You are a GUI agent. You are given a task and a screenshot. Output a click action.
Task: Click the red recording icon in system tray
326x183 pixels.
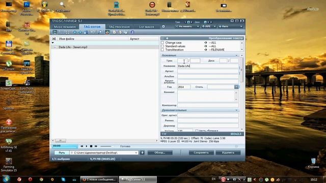(x=223, y=179)
